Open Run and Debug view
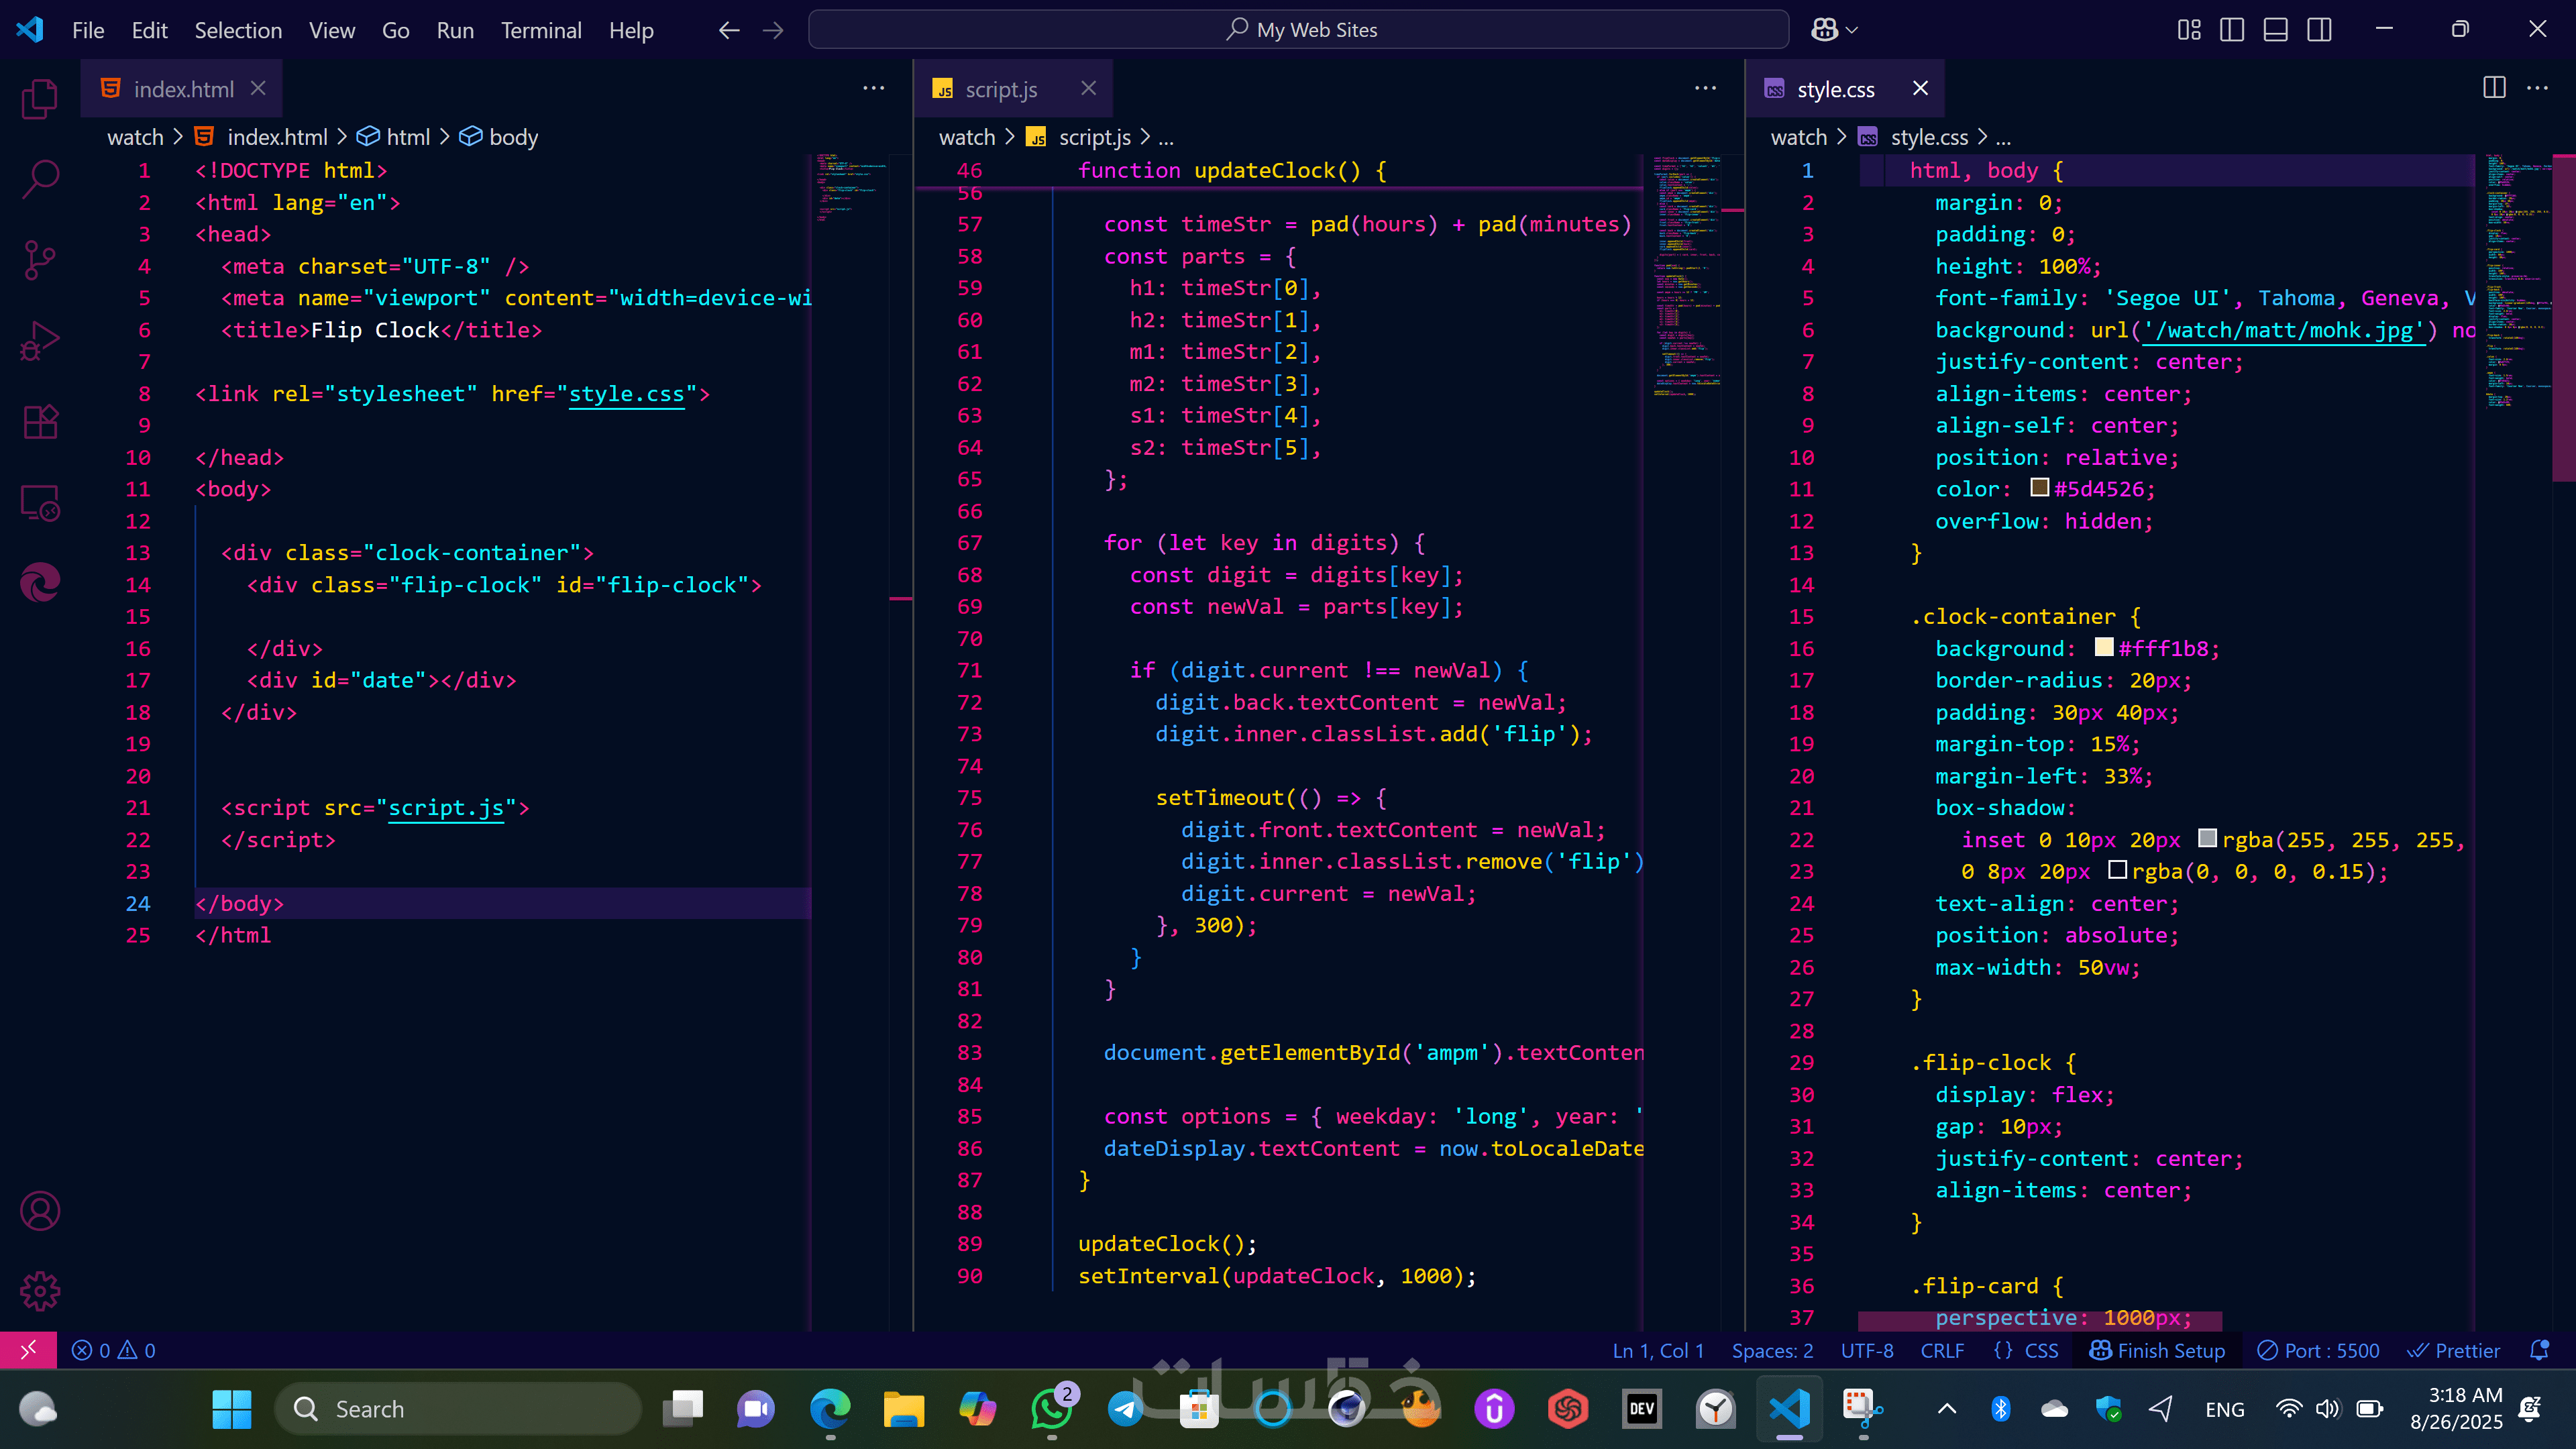 coord(40,341)
